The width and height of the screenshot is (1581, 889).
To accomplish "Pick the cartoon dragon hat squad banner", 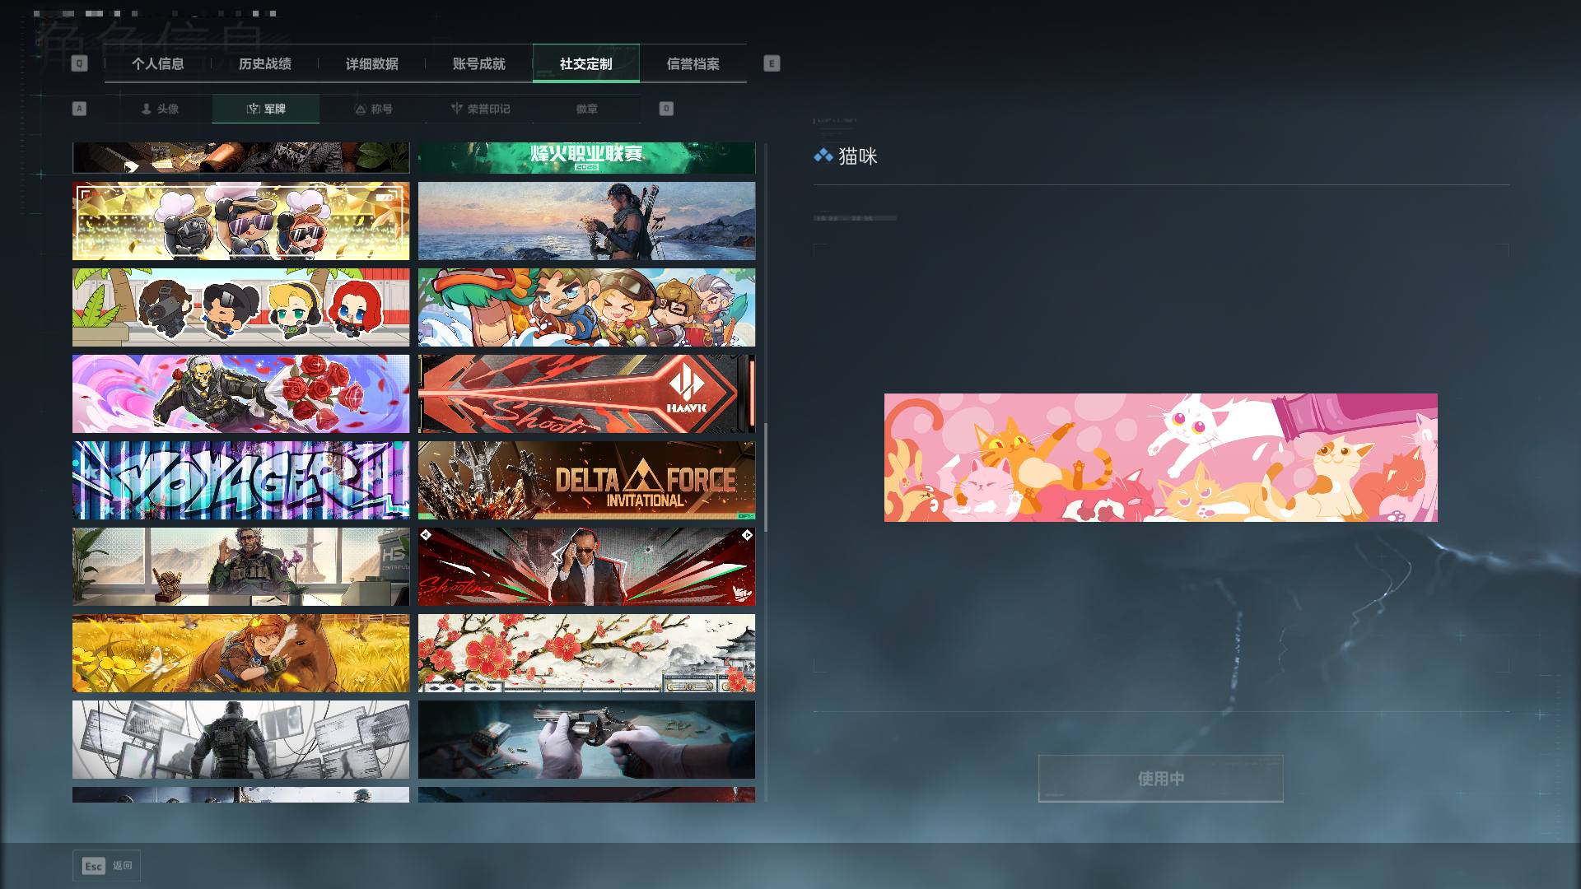I will pyautogui.click(x=586, y=307).
